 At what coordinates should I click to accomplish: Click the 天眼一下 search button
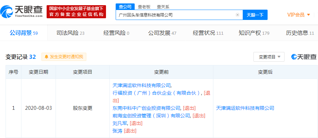(x=255, y=15)
